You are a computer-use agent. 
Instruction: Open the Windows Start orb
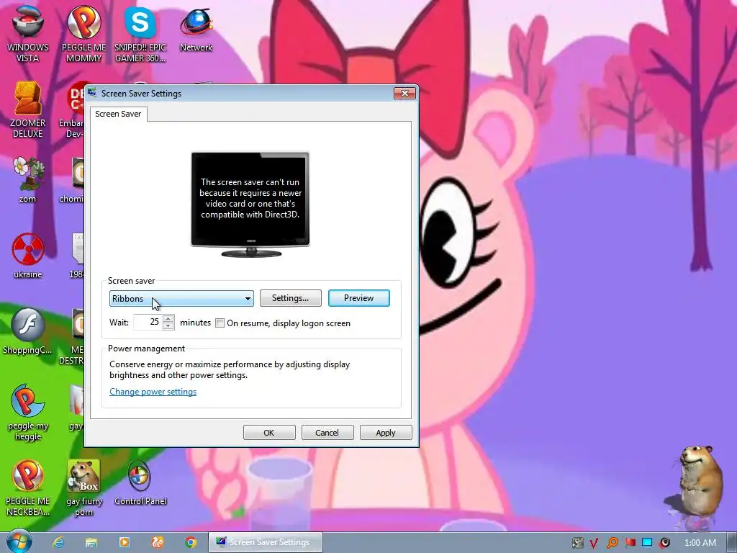coord(19,541)
